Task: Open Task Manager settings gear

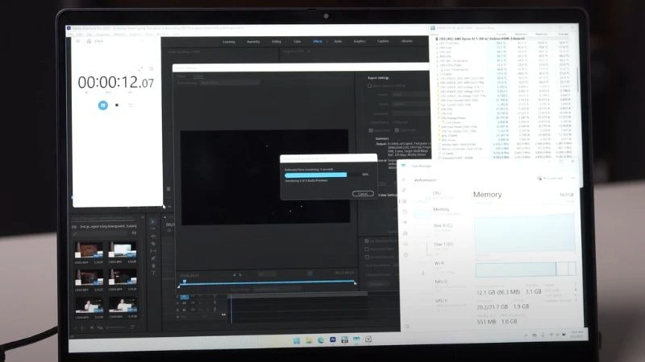Action: point(407,327)
